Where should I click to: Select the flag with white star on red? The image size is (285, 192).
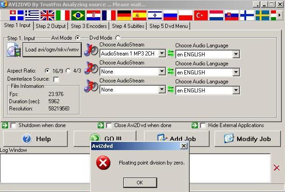[x=17, y=15]
